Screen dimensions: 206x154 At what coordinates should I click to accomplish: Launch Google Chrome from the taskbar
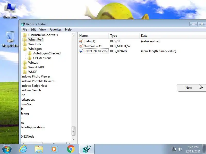pyautogui.click(x=71, y=149)
